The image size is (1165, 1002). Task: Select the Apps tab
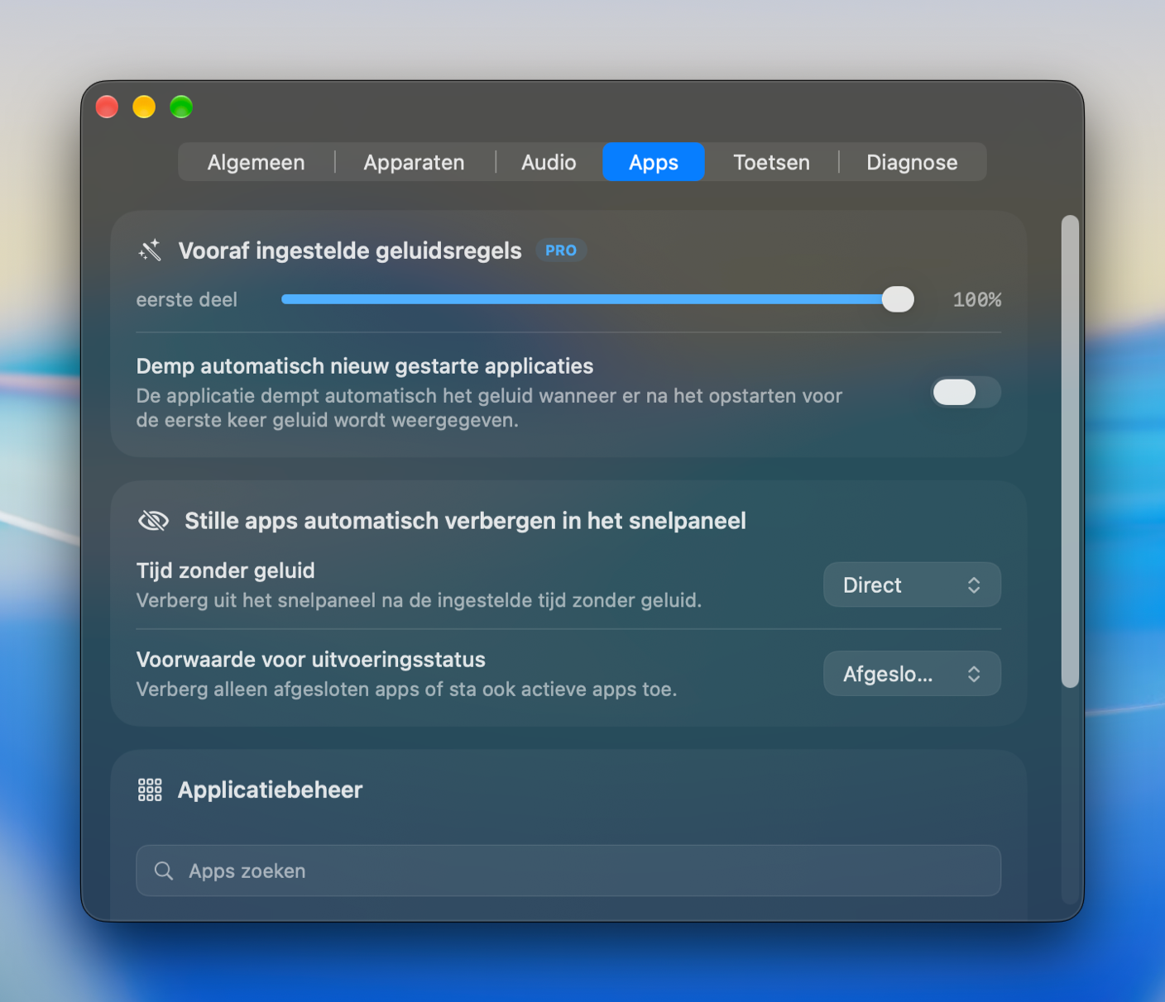point(654,162)
